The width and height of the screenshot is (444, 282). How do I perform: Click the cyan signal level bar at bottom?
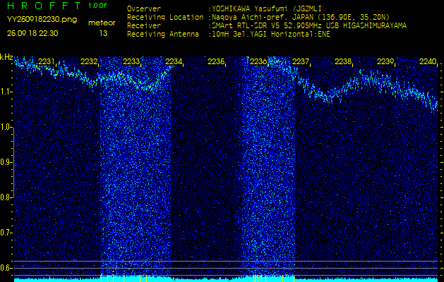point(222,279)
